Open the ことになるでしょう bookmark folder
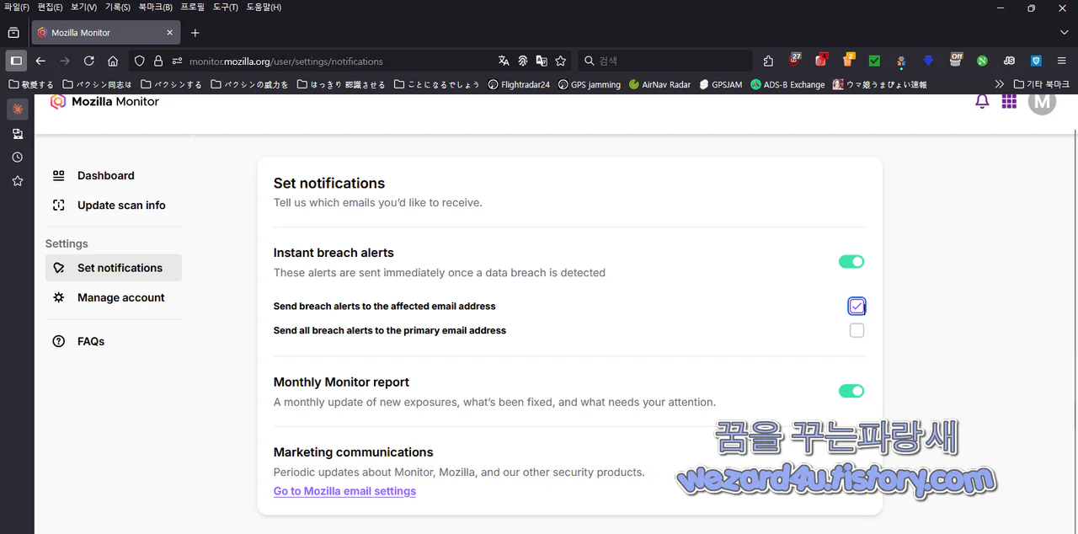The width and height of the screenshot is (1078, 534). 437,84
